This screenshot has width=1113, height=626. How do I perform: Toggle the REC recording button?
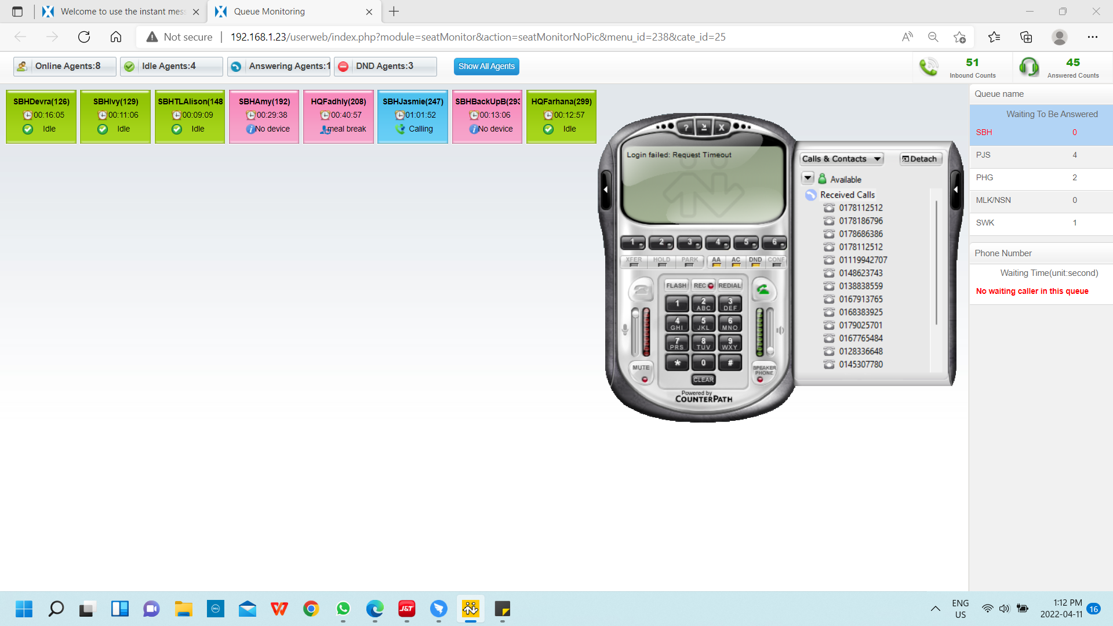point(703,285)
